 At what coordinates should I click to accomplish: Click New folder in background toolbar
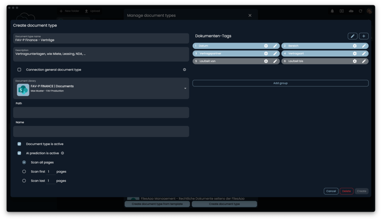coord(69,11)
